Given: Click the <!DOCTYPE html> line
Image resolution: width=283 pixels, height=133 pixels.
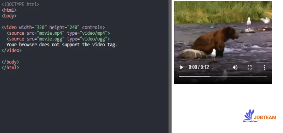Looking at the screenshot, I should (x=20, y=4).
